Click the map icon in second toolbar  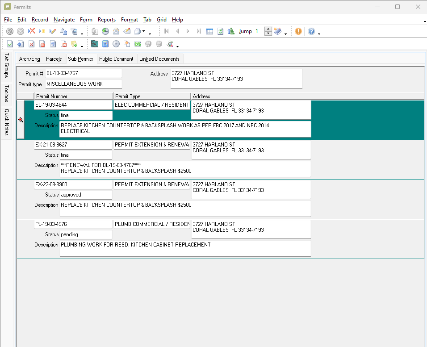[x=95, y=44]
